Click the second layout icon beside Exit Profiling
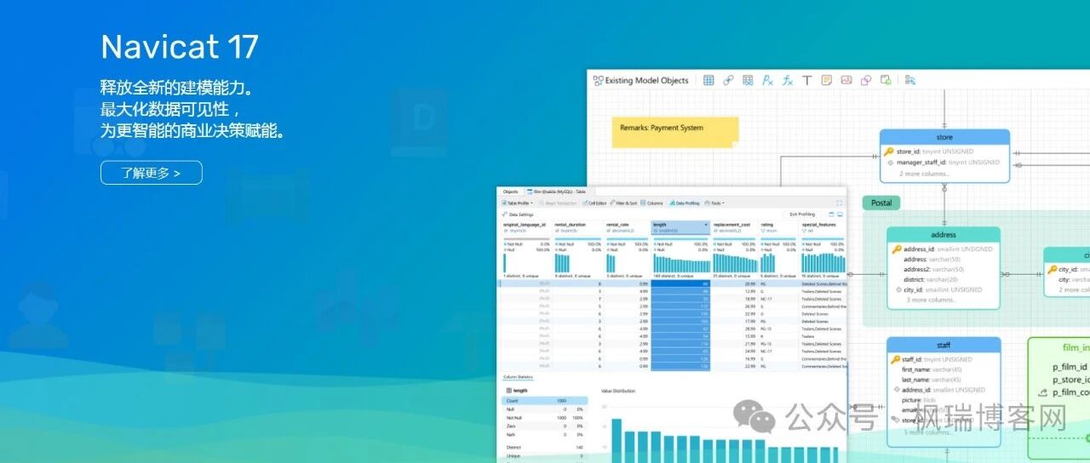Image resolution: width=1090 pixels, height=463 pixels. tap(840, 214)
